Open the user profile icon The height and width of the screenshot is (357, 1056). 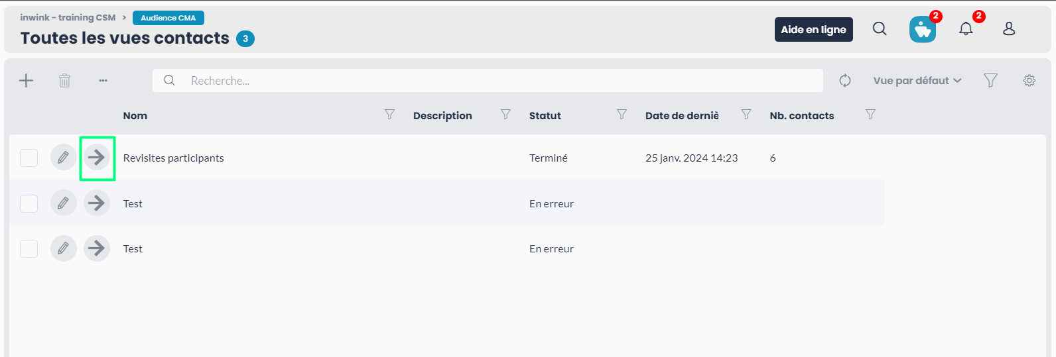1009,28
